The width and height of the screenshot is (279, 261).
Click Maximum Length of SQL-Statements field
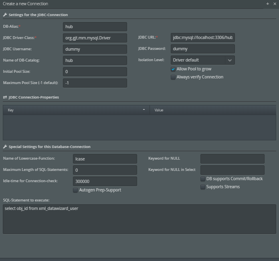pos(105,170)
